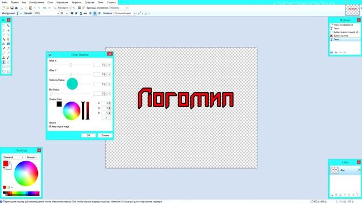Select the Clone Stamp tool
362x203 pixels.
4,58
